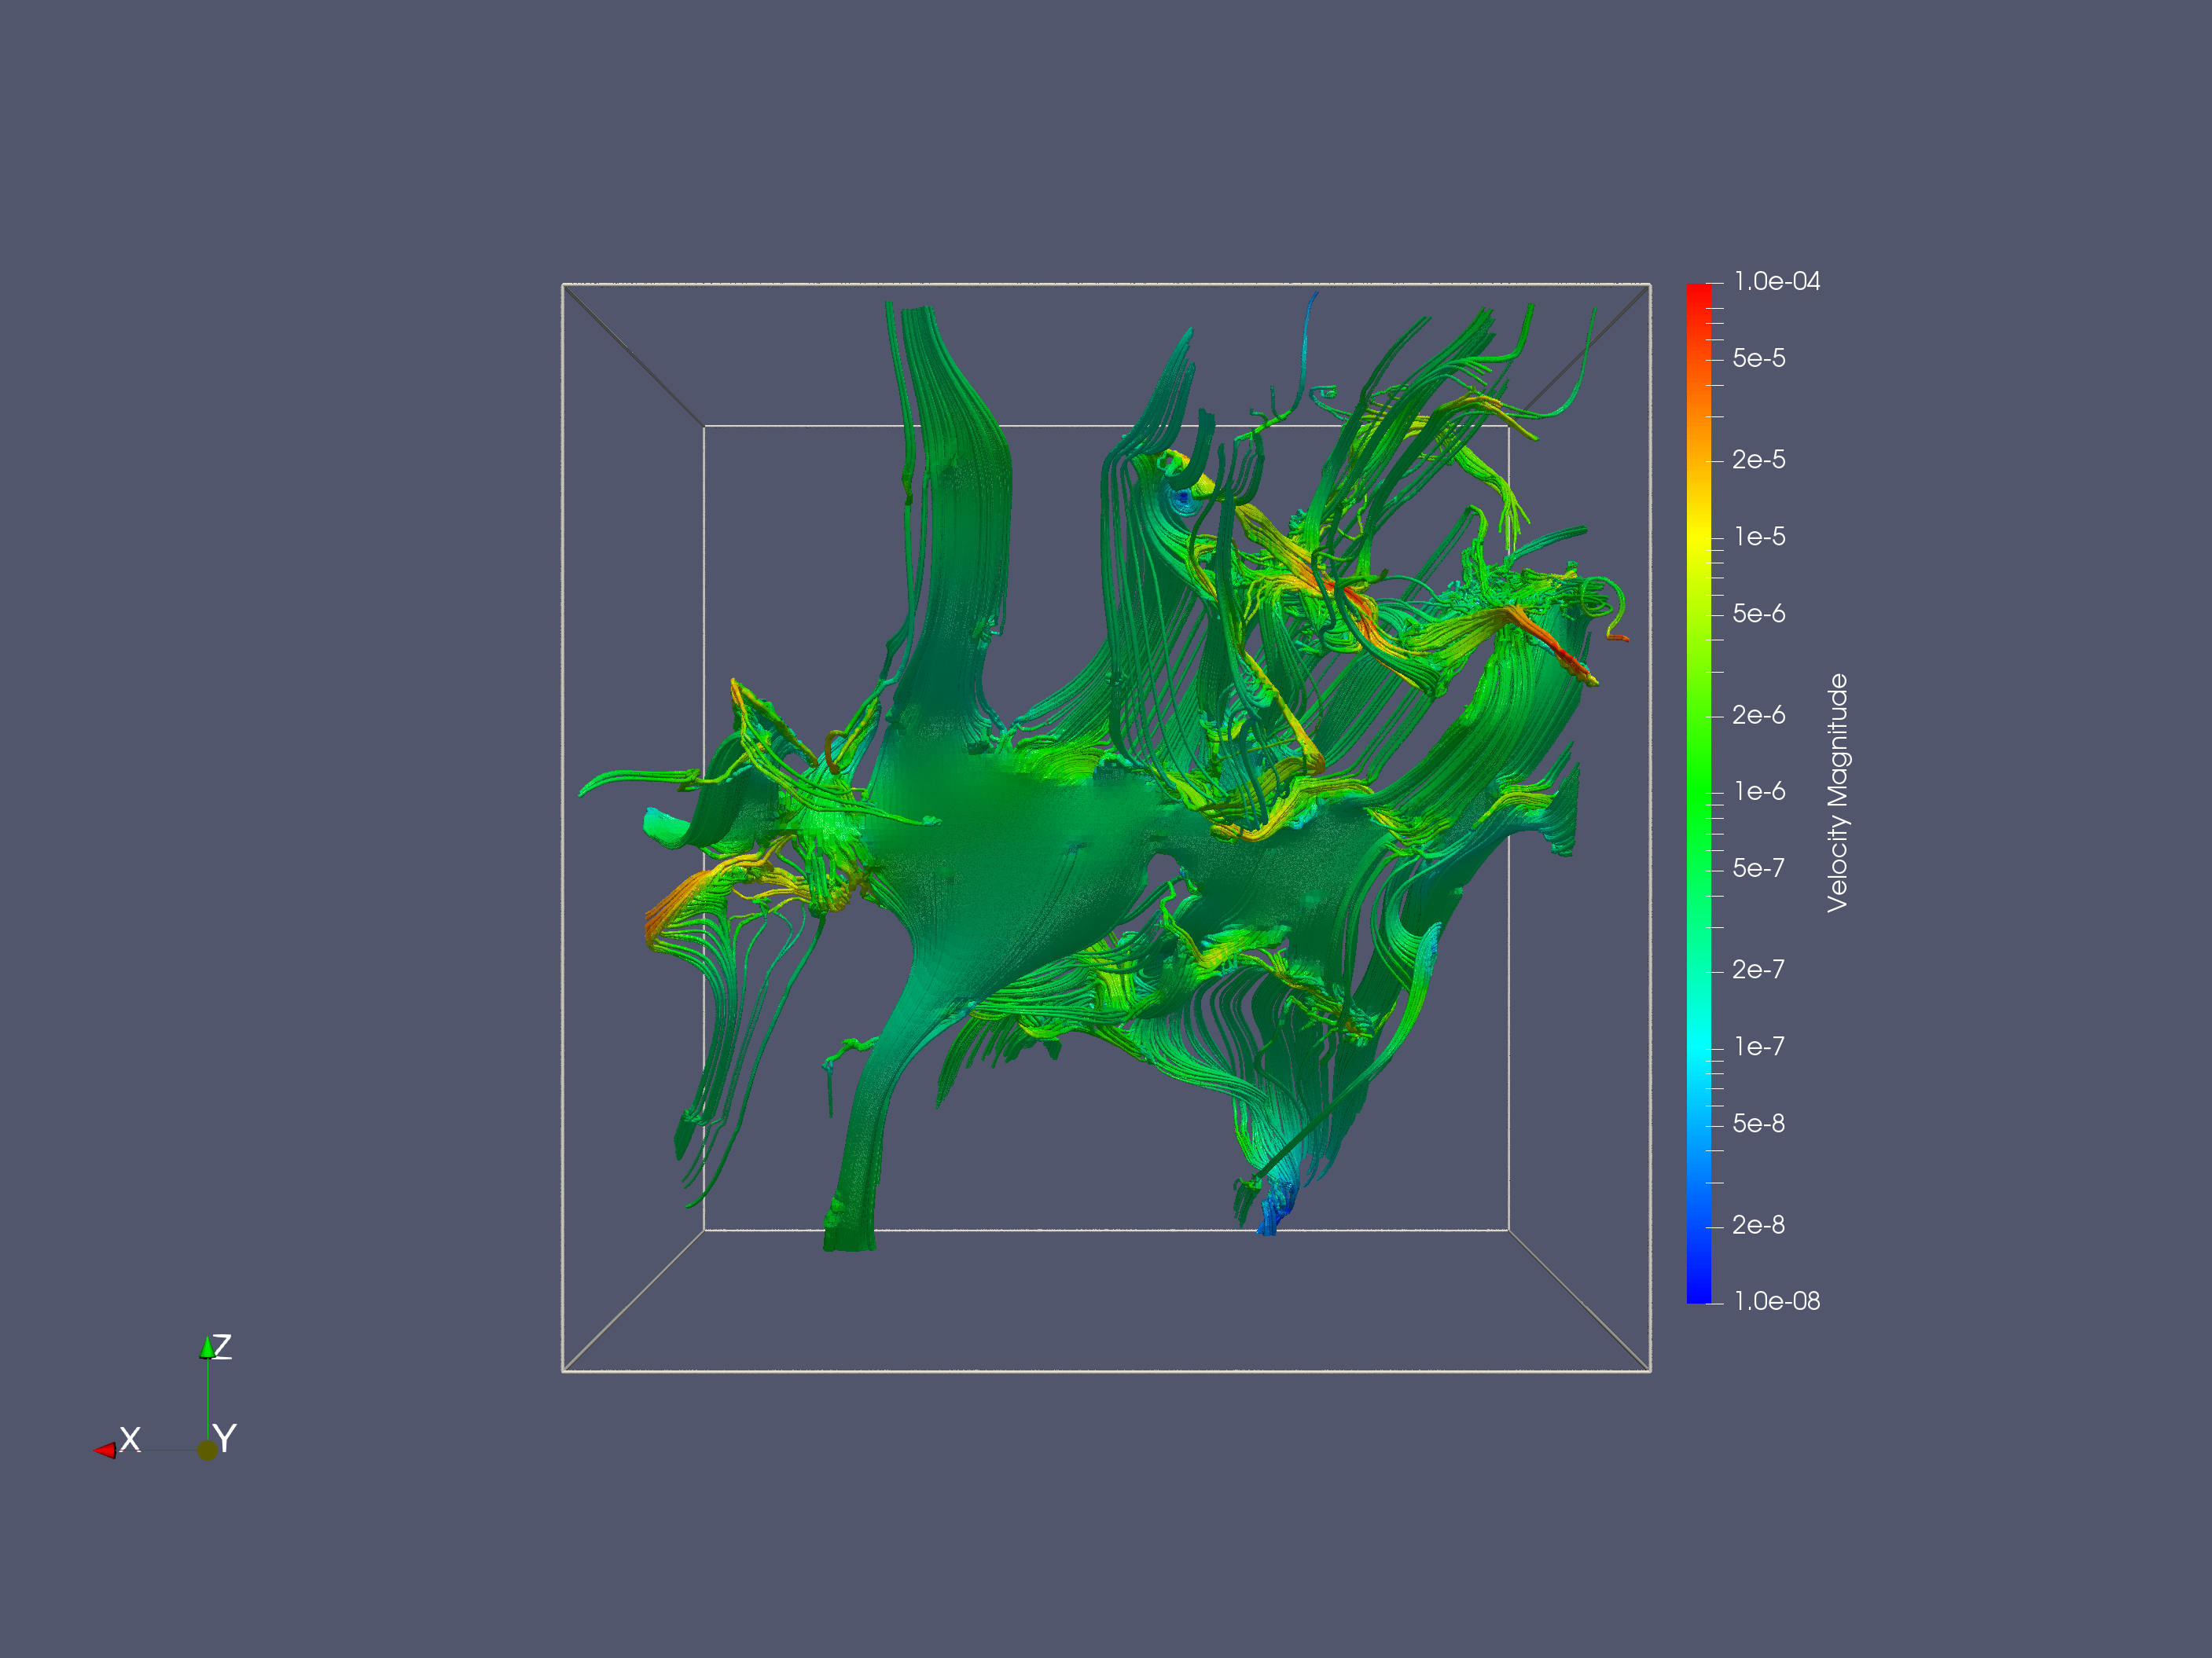This screenshot has height=1658, width=2212.
Task: Click the 2e-7 legend tick label
Action: tap(1758, 970)
